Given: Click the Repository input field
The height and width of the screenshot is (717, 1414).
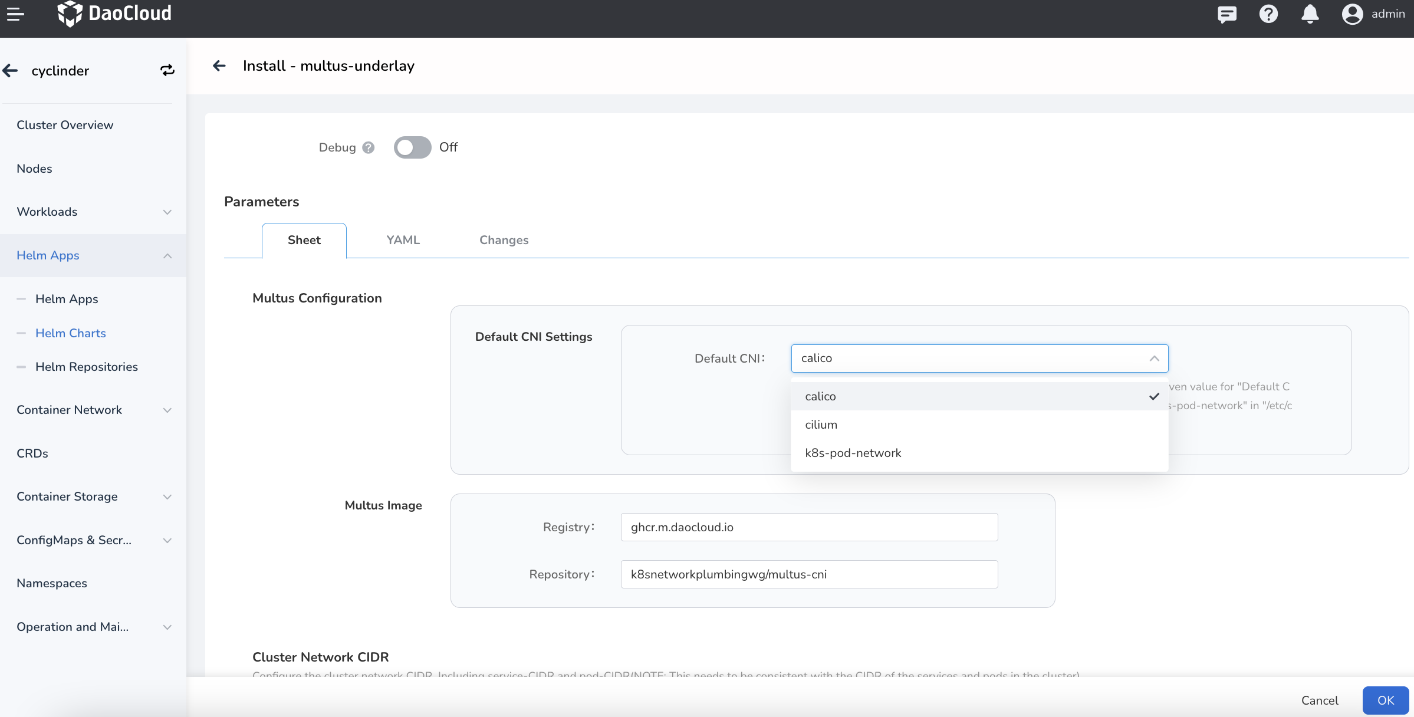Looking at the screenshot, I should click(809, 574).
